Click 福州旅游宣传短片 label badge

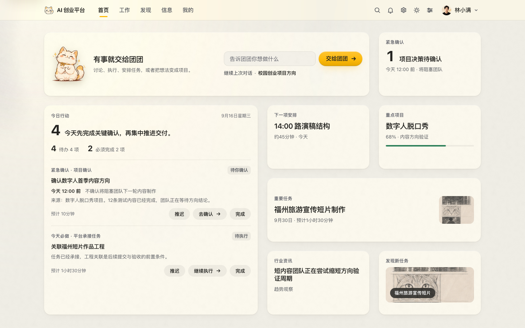[413, 293]
